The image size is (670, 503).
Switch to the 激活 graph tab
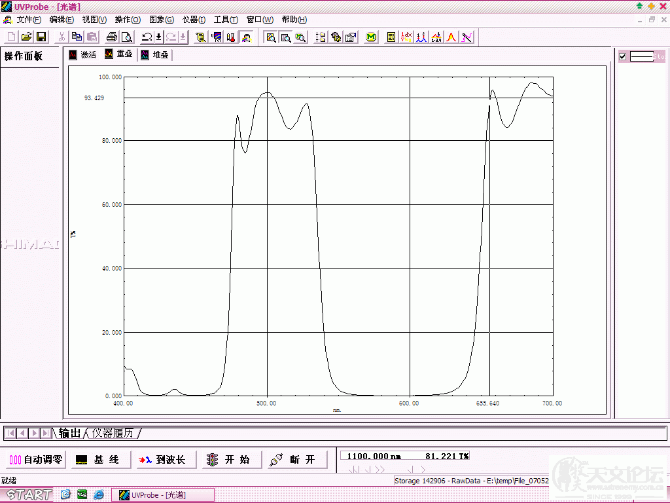[83, 55]
